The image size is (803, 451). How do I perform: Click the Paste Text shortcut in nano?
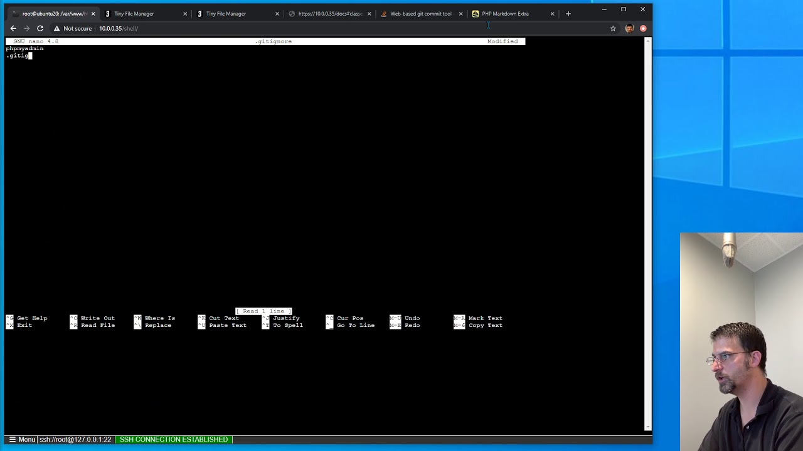[222, 326]
